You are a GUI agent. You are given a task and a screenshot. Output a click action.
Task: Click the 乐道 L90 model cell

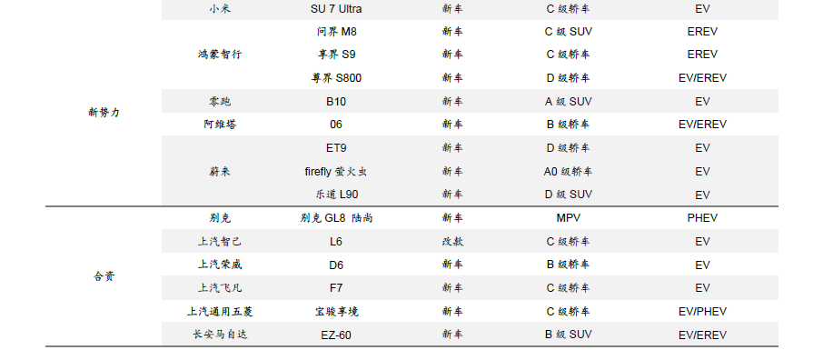click(x=336, y=195)
